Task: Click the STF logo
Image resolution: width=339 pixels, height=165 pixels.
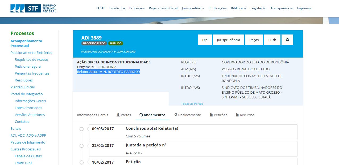Action: pos(33,8)
